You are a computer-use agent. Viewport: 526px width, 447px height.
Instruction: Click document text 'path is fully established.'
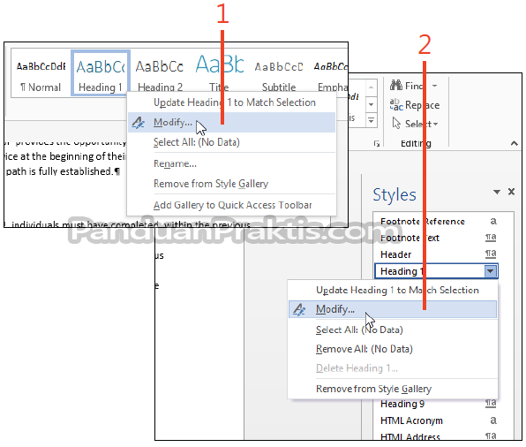coord(59,171)
